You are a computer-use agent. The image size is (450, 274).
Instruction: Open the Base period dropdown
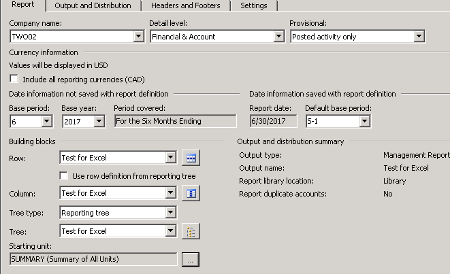pos(46,122)
